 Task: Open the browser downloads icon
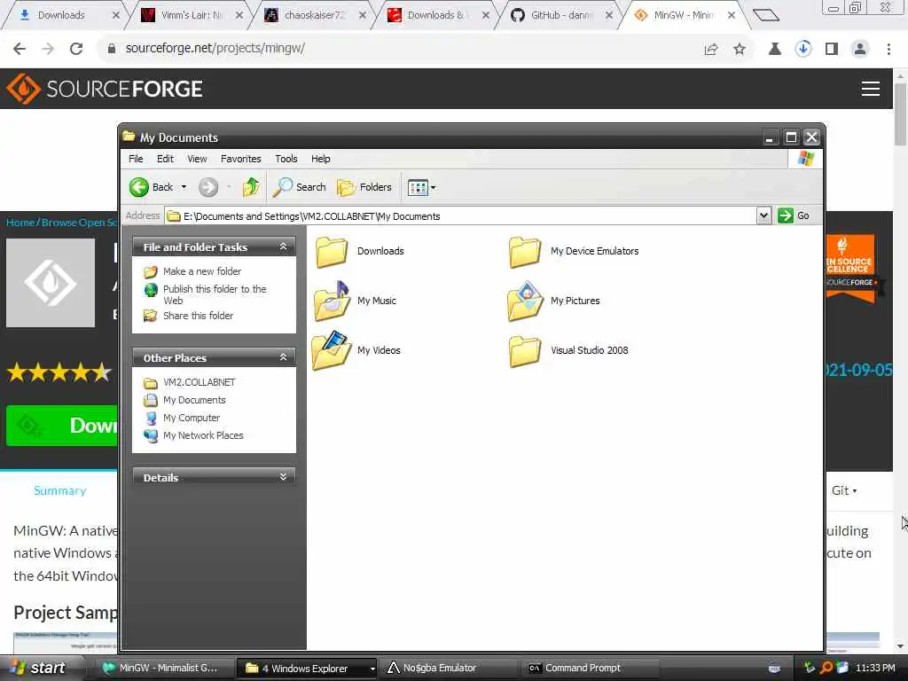pos(803,49)
